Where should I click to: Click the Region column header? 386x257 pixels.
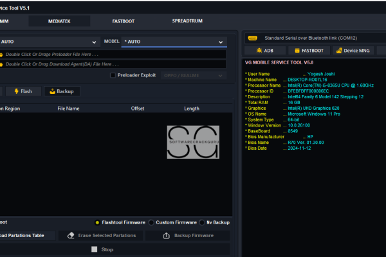point(10,109)
